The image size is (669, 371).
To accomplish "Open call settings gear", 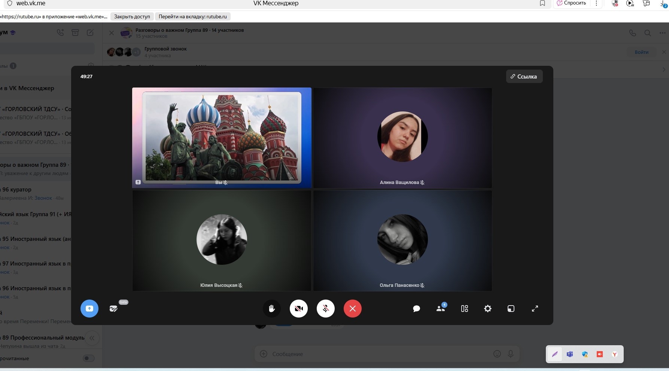I will (488, 309).
